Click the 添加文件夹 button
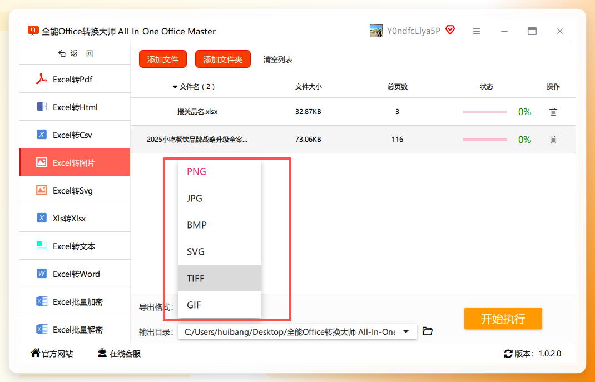 [223, 59]
